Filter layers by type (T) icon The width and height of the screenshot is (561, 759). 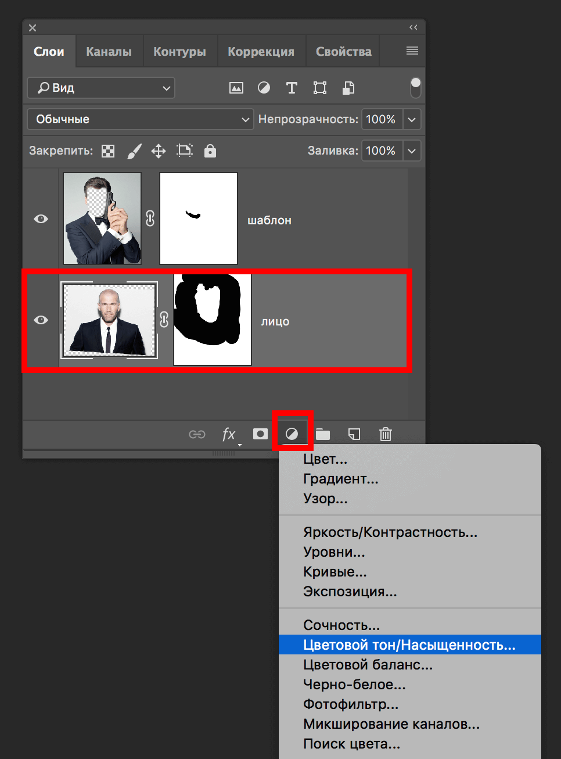pos(292,88)
